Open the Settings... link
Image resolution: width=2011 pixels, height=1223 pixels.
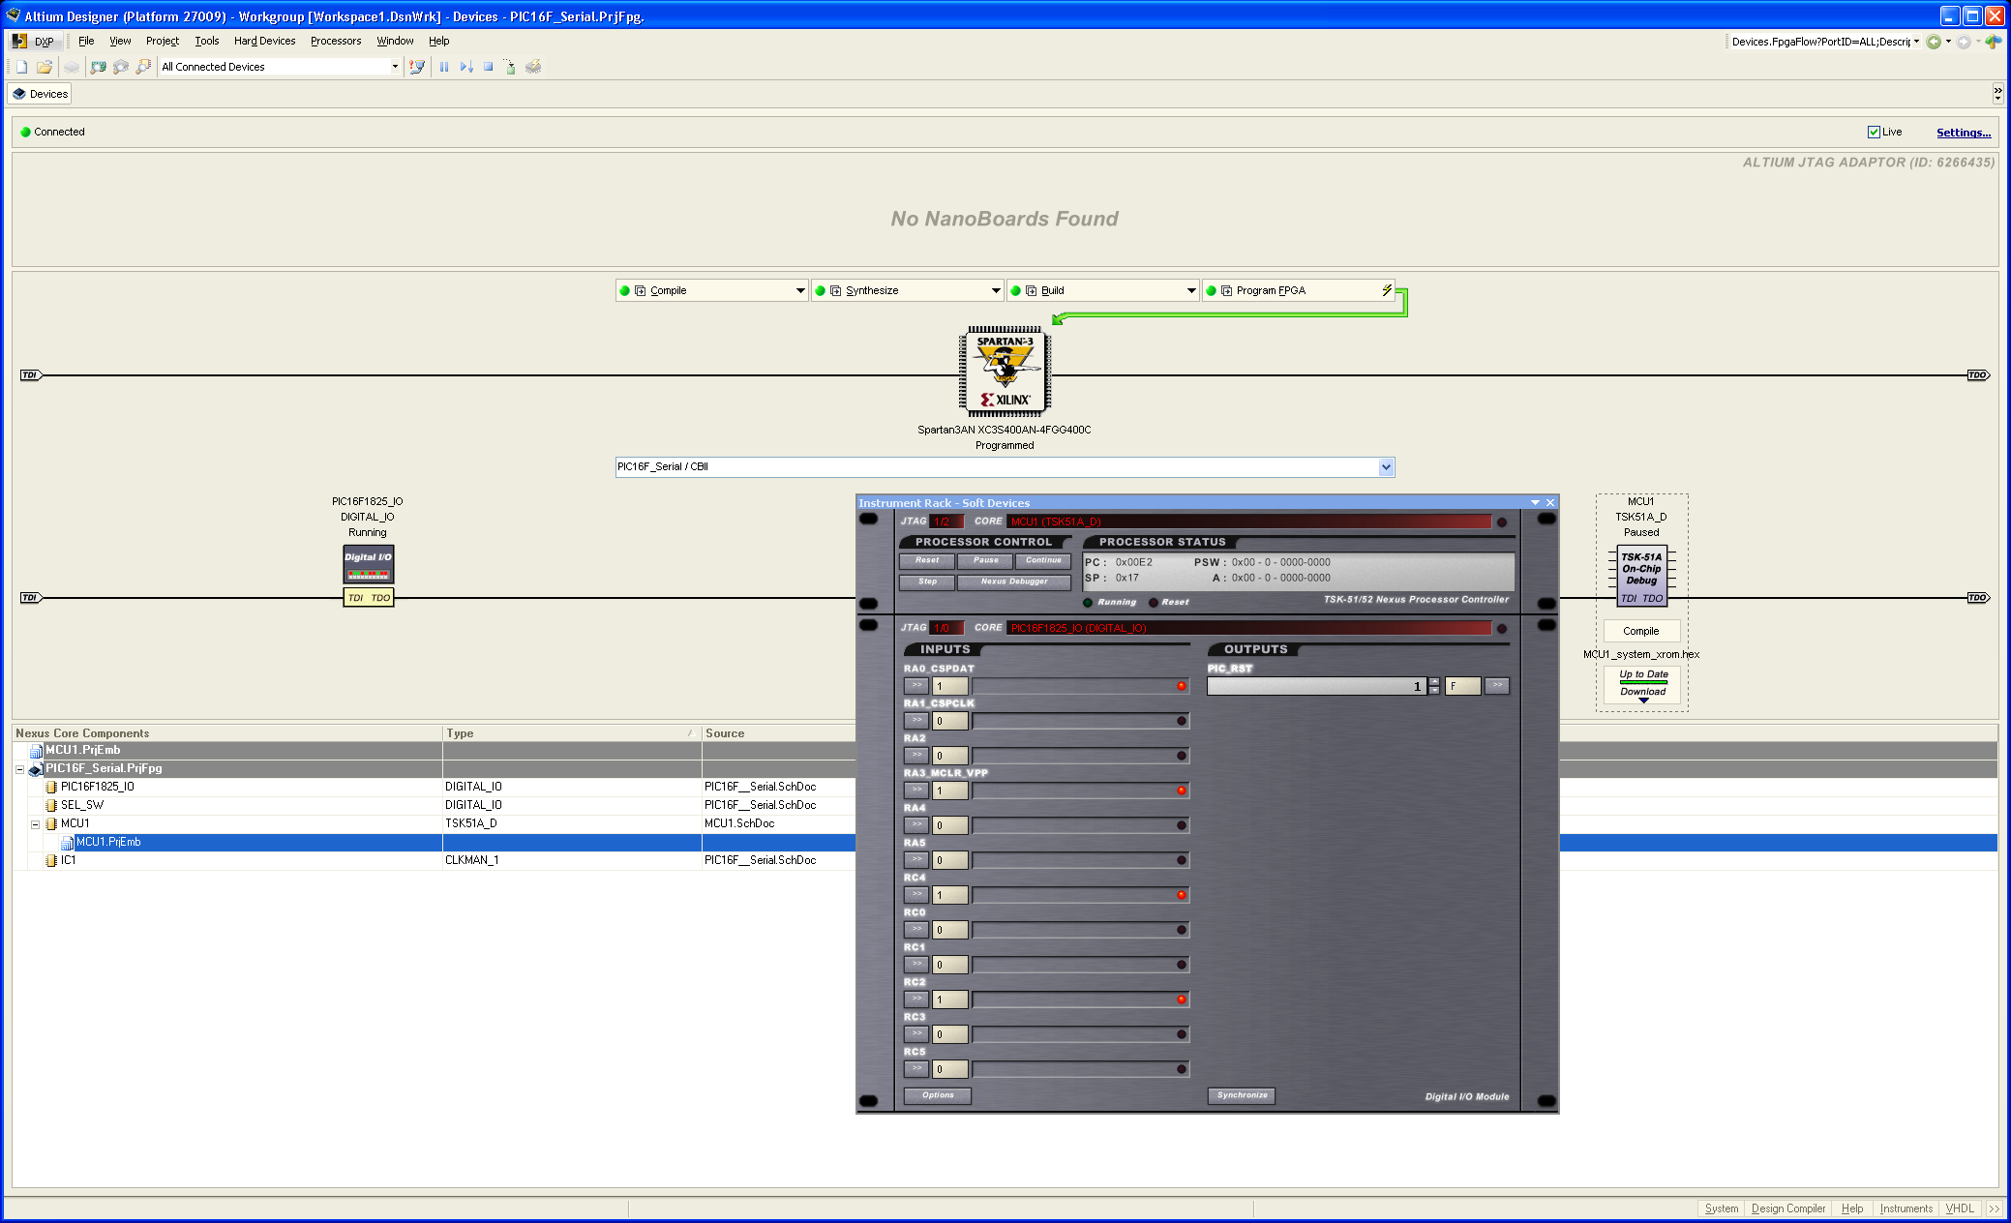pos(1964,133)
